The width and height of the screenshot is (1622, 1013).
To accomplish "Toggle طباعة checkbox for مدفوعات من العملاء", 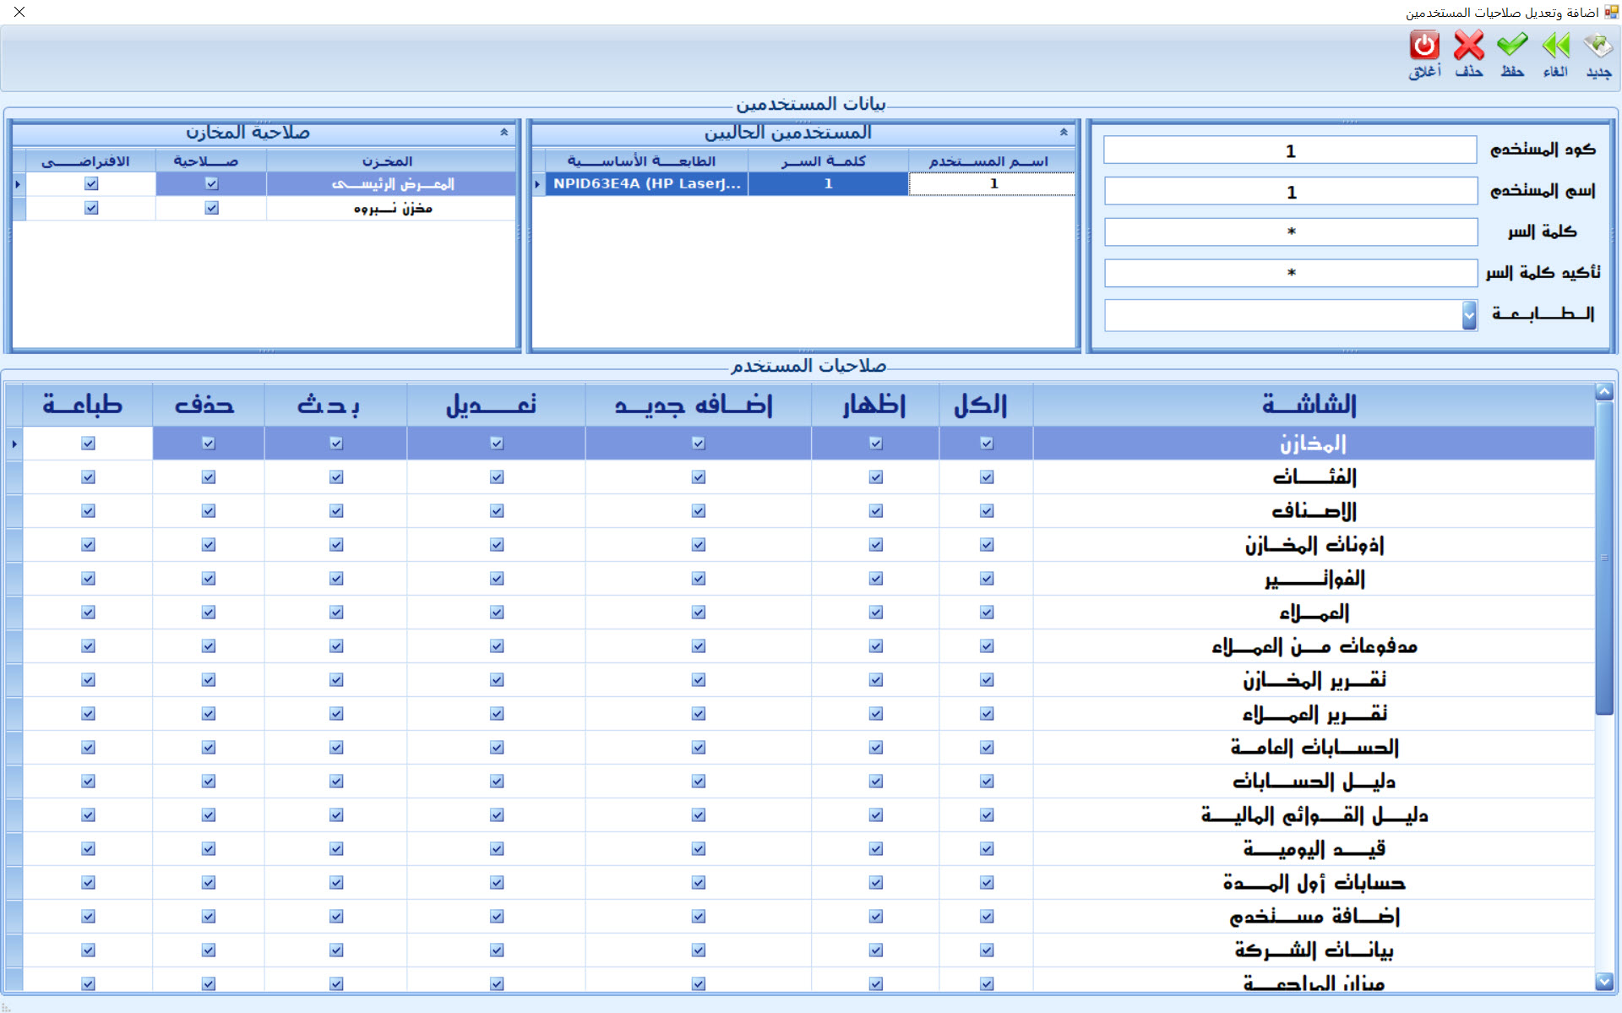I will tap(88, 646).
